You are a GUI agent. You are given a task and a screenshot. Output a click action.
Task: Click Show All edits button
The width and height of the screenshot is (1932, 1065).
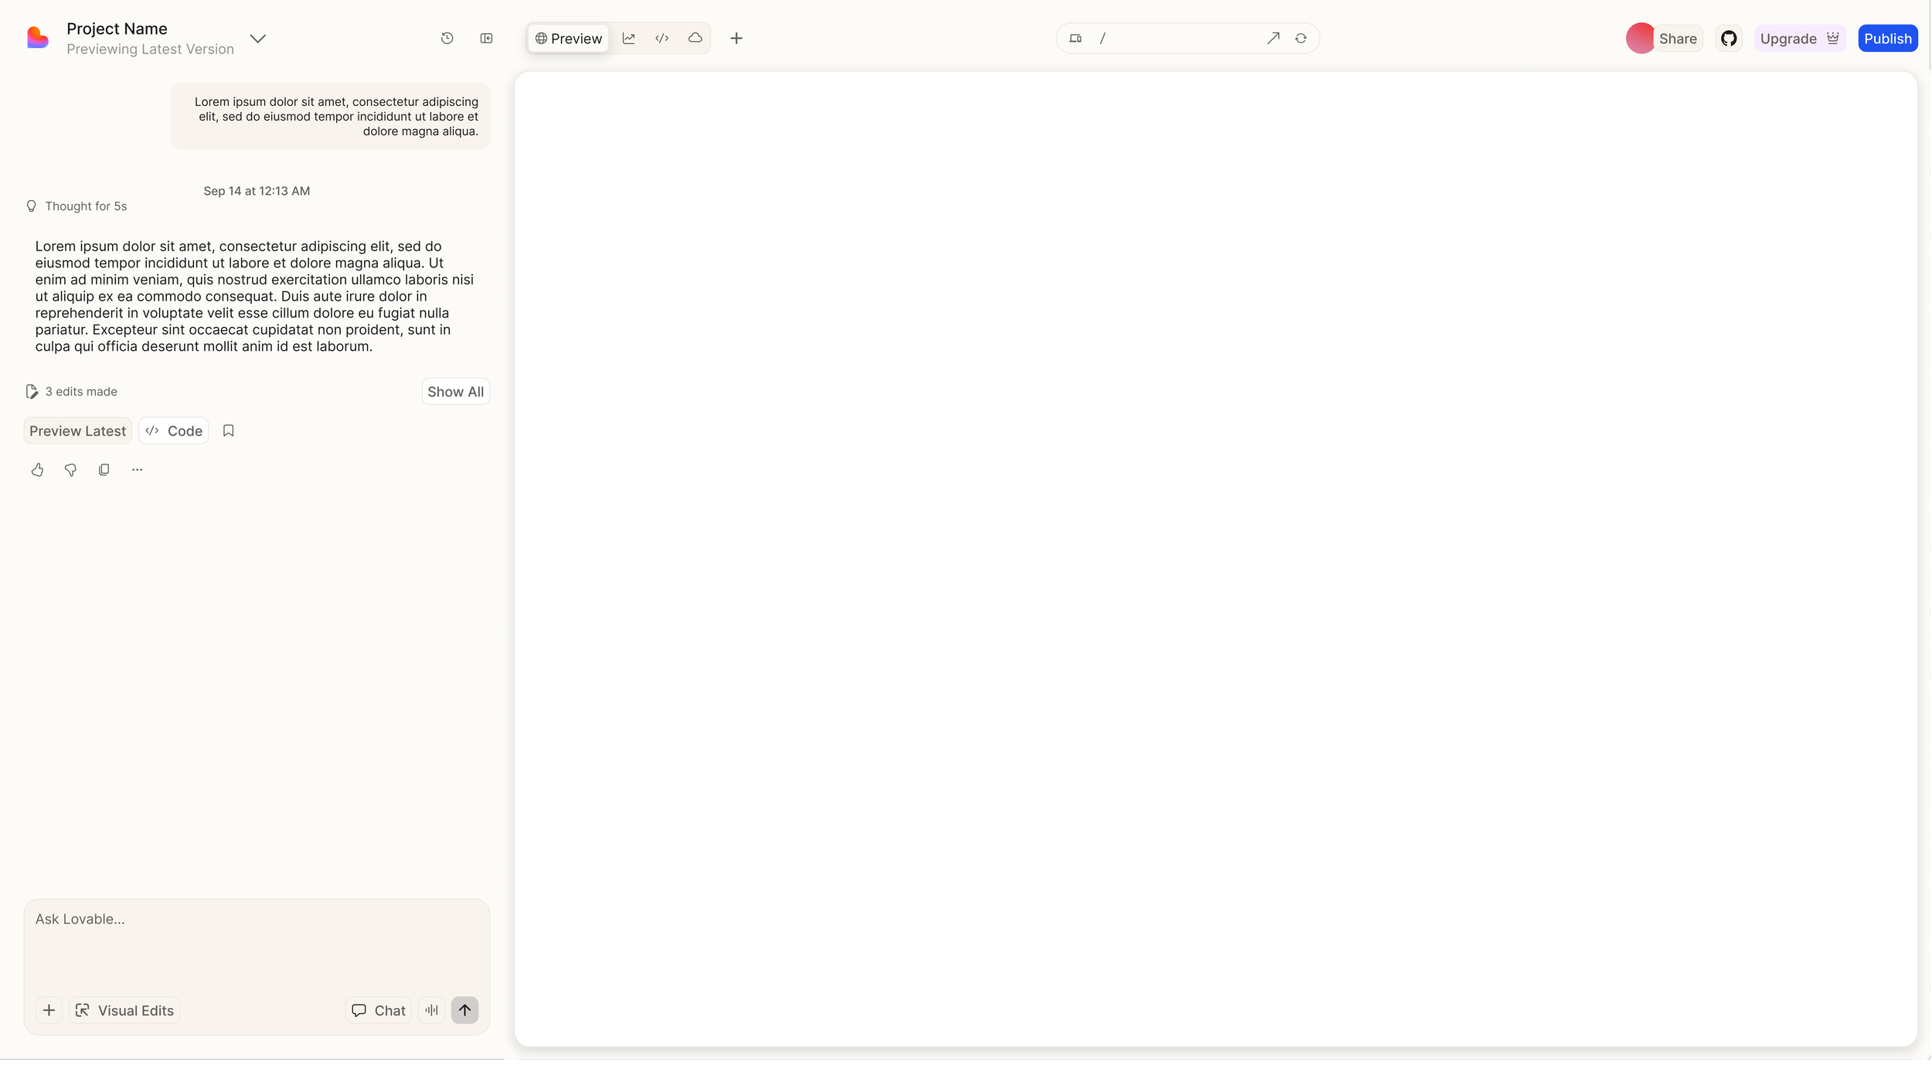455,392
